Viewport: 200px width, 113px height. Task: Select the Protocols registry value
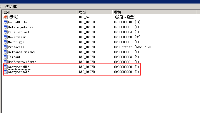pos(16,47)
